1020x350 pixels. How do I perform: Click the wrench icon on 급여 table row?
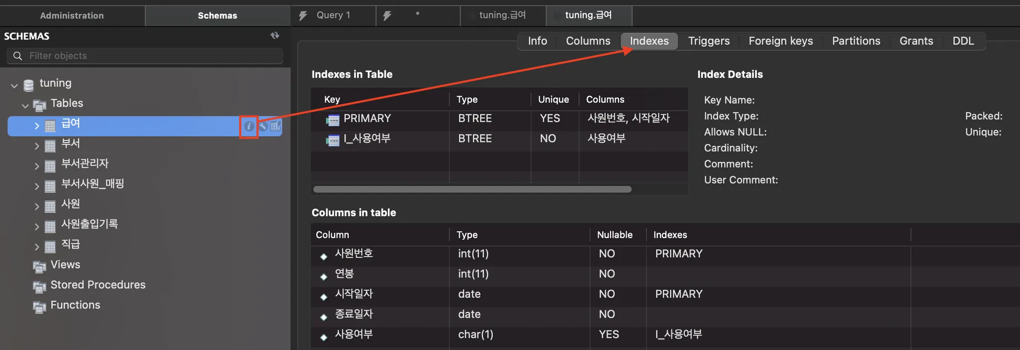click(x=263, y=126)
